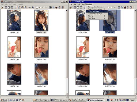137x102 pixels.
Task: Click the Start button
Action: (x=4, y=100)
